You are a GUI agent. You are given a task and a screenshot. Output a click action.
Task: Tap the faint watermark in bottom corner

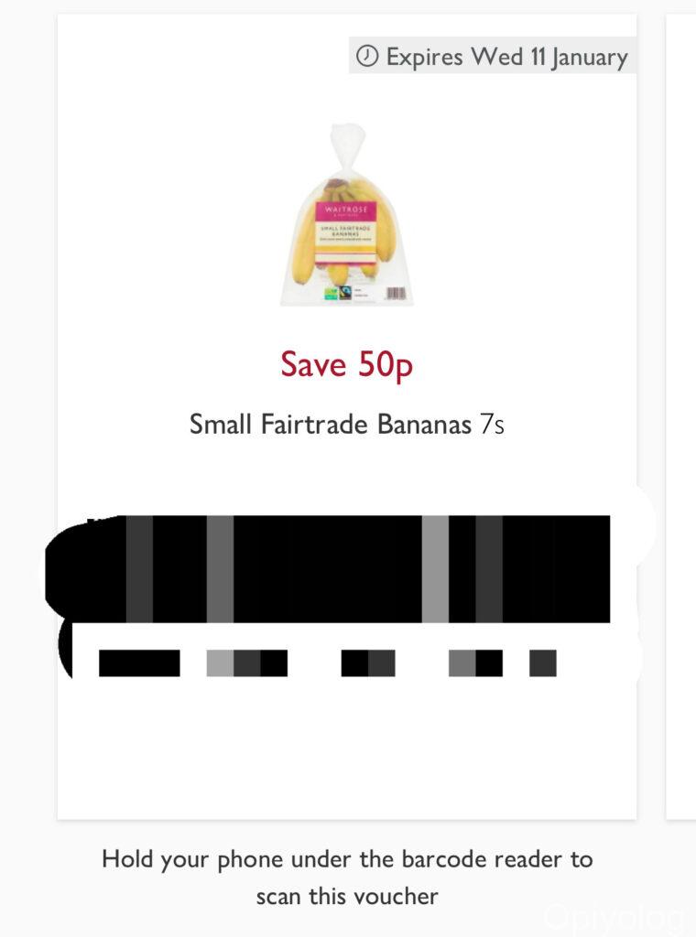613,917
